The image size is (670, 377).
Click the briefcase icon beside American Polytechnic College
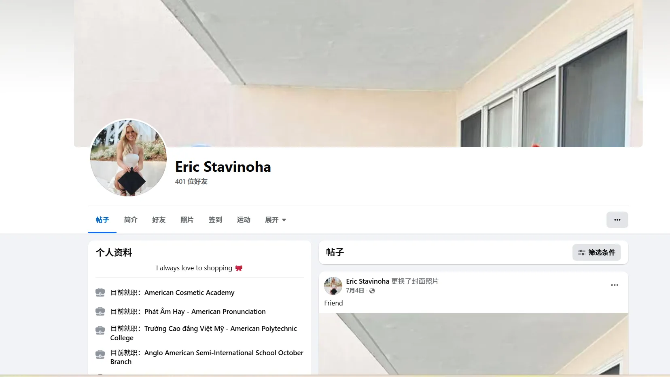(x=100, y=330)
